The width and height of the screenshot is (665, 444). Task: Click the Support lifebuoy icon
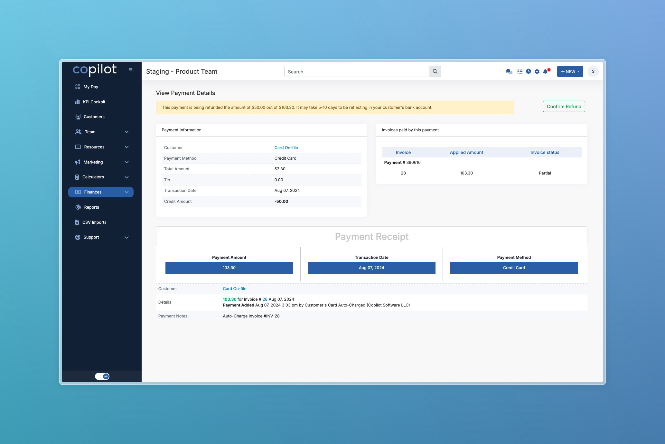(x=78, y=237)
